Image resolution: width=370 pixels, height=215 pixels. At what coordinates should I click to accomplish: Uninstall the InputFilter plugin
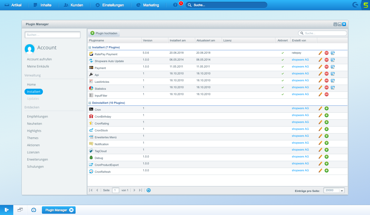[326, 94]
